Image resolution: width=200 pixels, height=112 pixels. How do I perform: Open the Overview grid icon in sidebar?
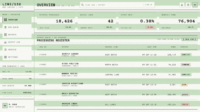(x=5, y=20)
